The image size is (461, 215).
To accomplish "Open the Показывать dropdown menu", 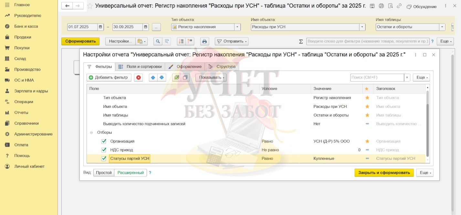I will (x=211, y=77).
